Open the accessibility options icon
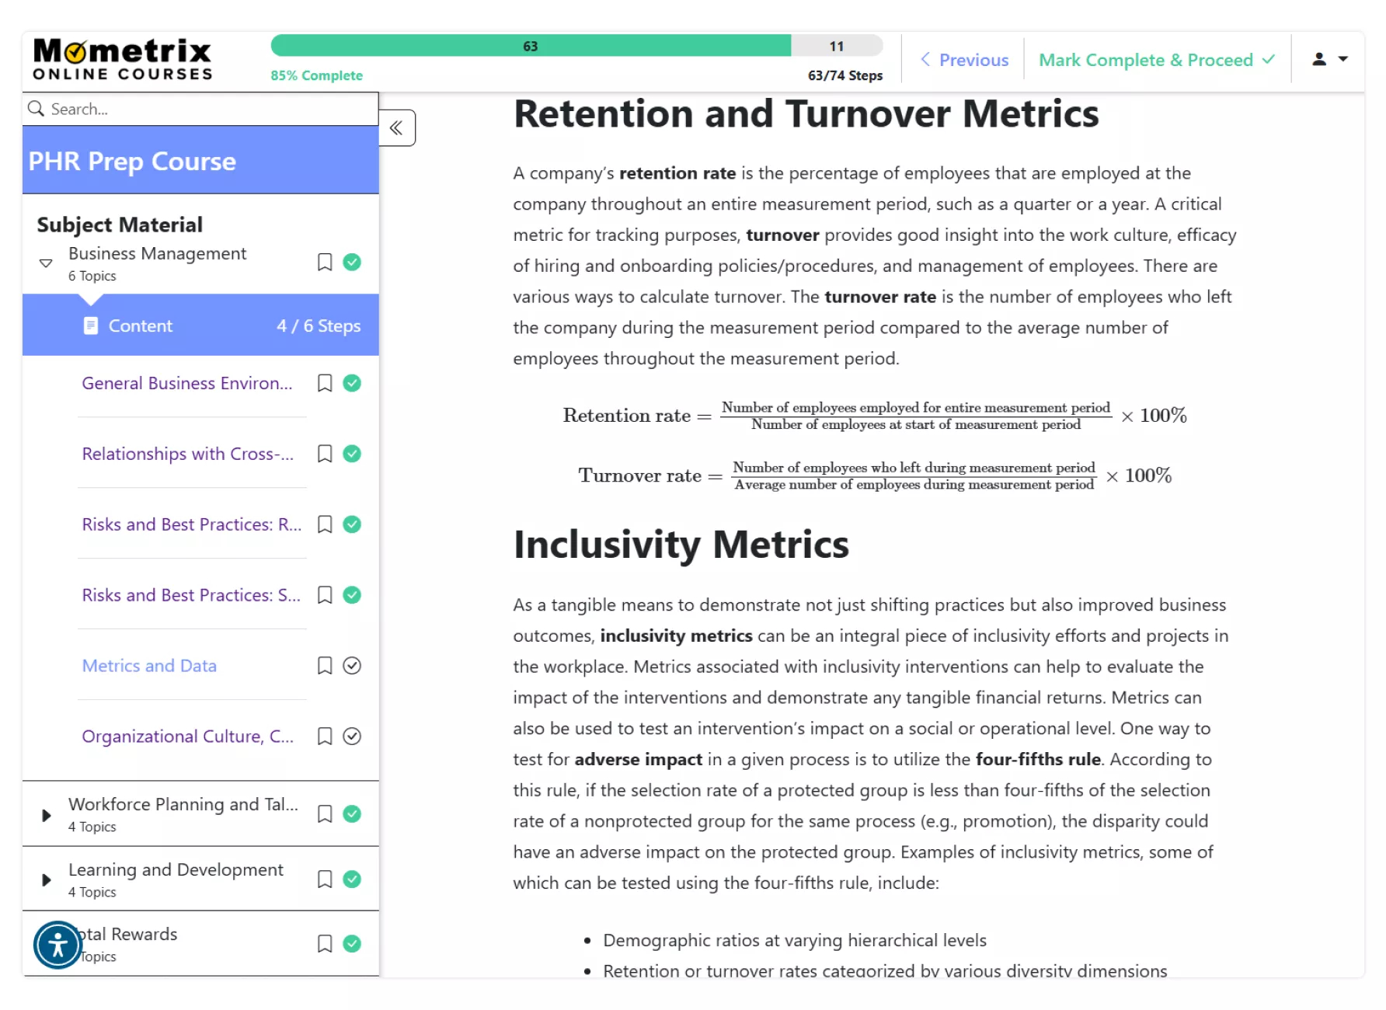 (57, 945)
